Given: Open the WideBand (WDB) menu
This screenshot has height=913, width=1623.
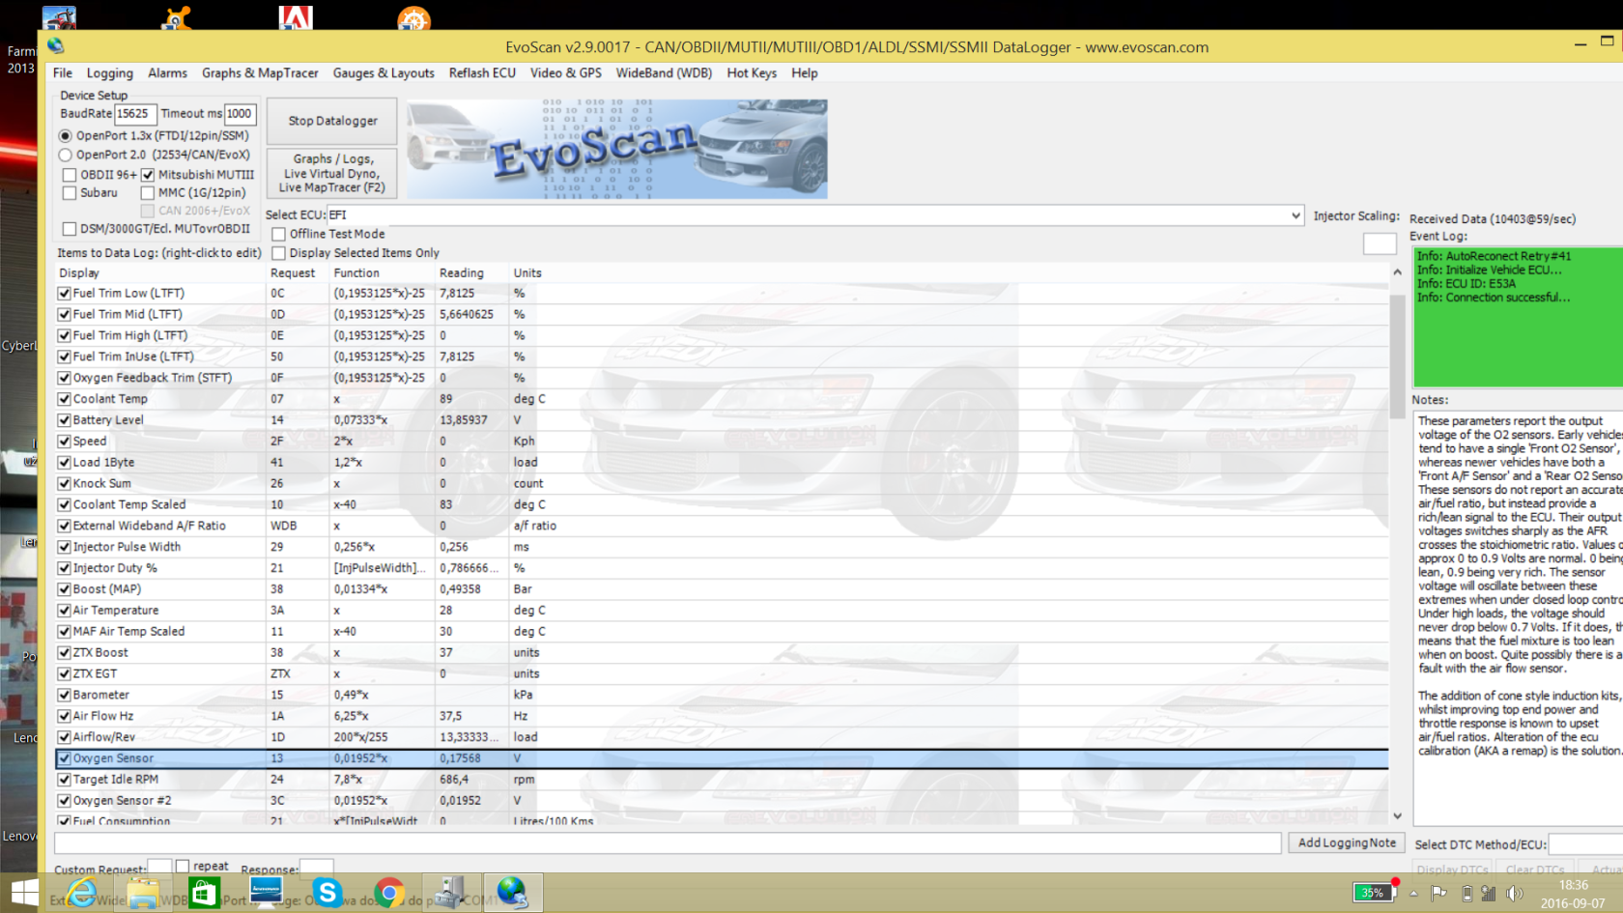Looking at the screenshot, I should 664,73.
